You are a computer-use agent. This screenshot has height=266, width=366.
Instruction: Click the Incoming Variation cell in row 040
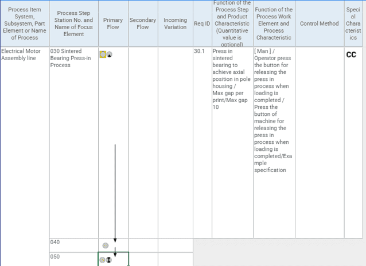[176, 245]
